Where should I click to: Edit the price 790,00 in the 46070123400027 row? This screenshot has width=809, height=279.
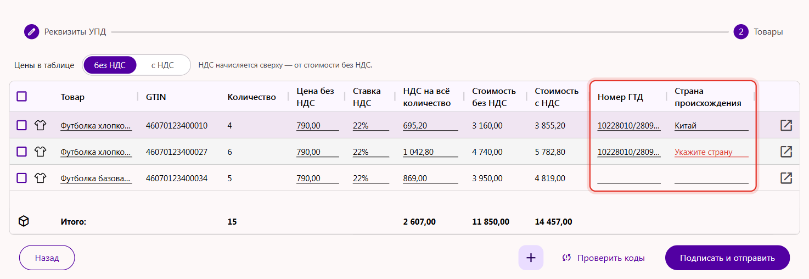pyautogui.click(x=318, y=152)
